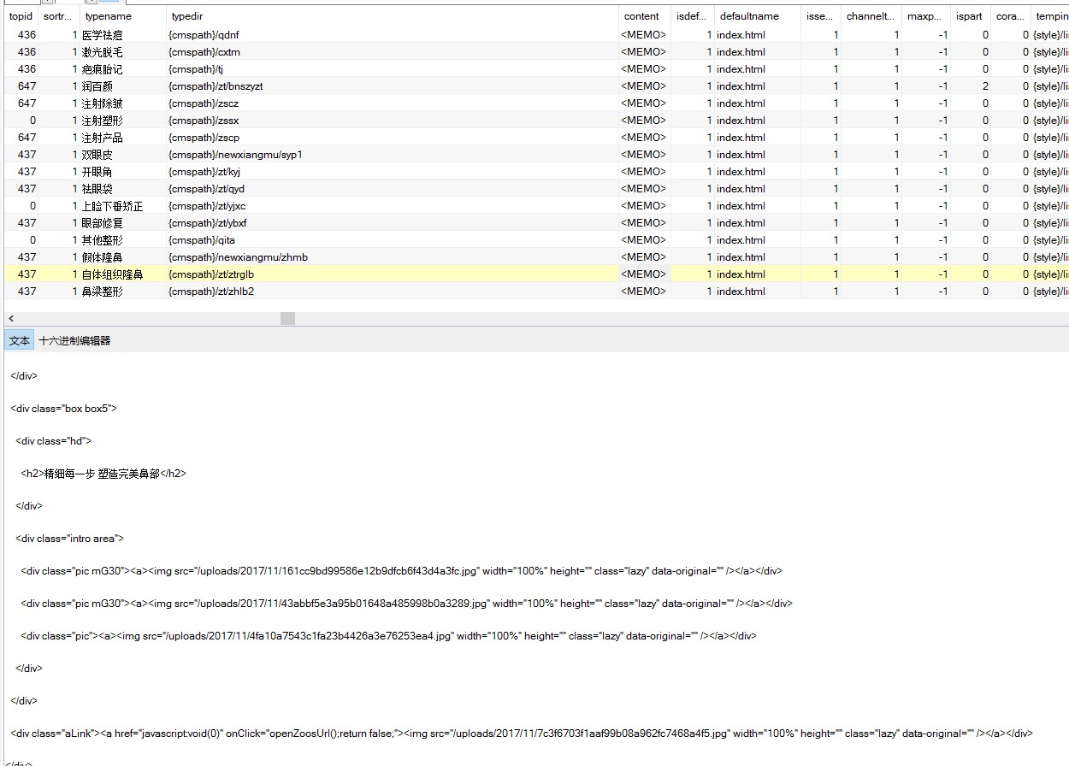Click the {cmspath}/zt/ztrglb typedir cell
Screen dimensions: 1069x766
(x=392, y=274)
